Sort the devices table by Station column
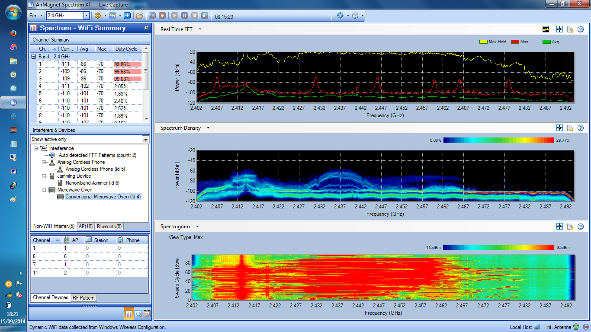Image resolution: width=591 pixels, height=332 pixels. tap(100, 240)
